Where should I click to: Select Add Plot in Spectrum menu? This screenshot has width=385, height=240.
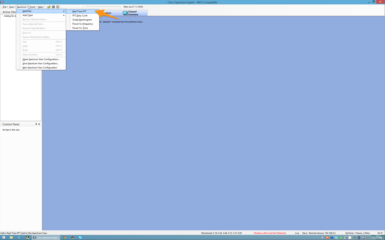coord(41,11)
